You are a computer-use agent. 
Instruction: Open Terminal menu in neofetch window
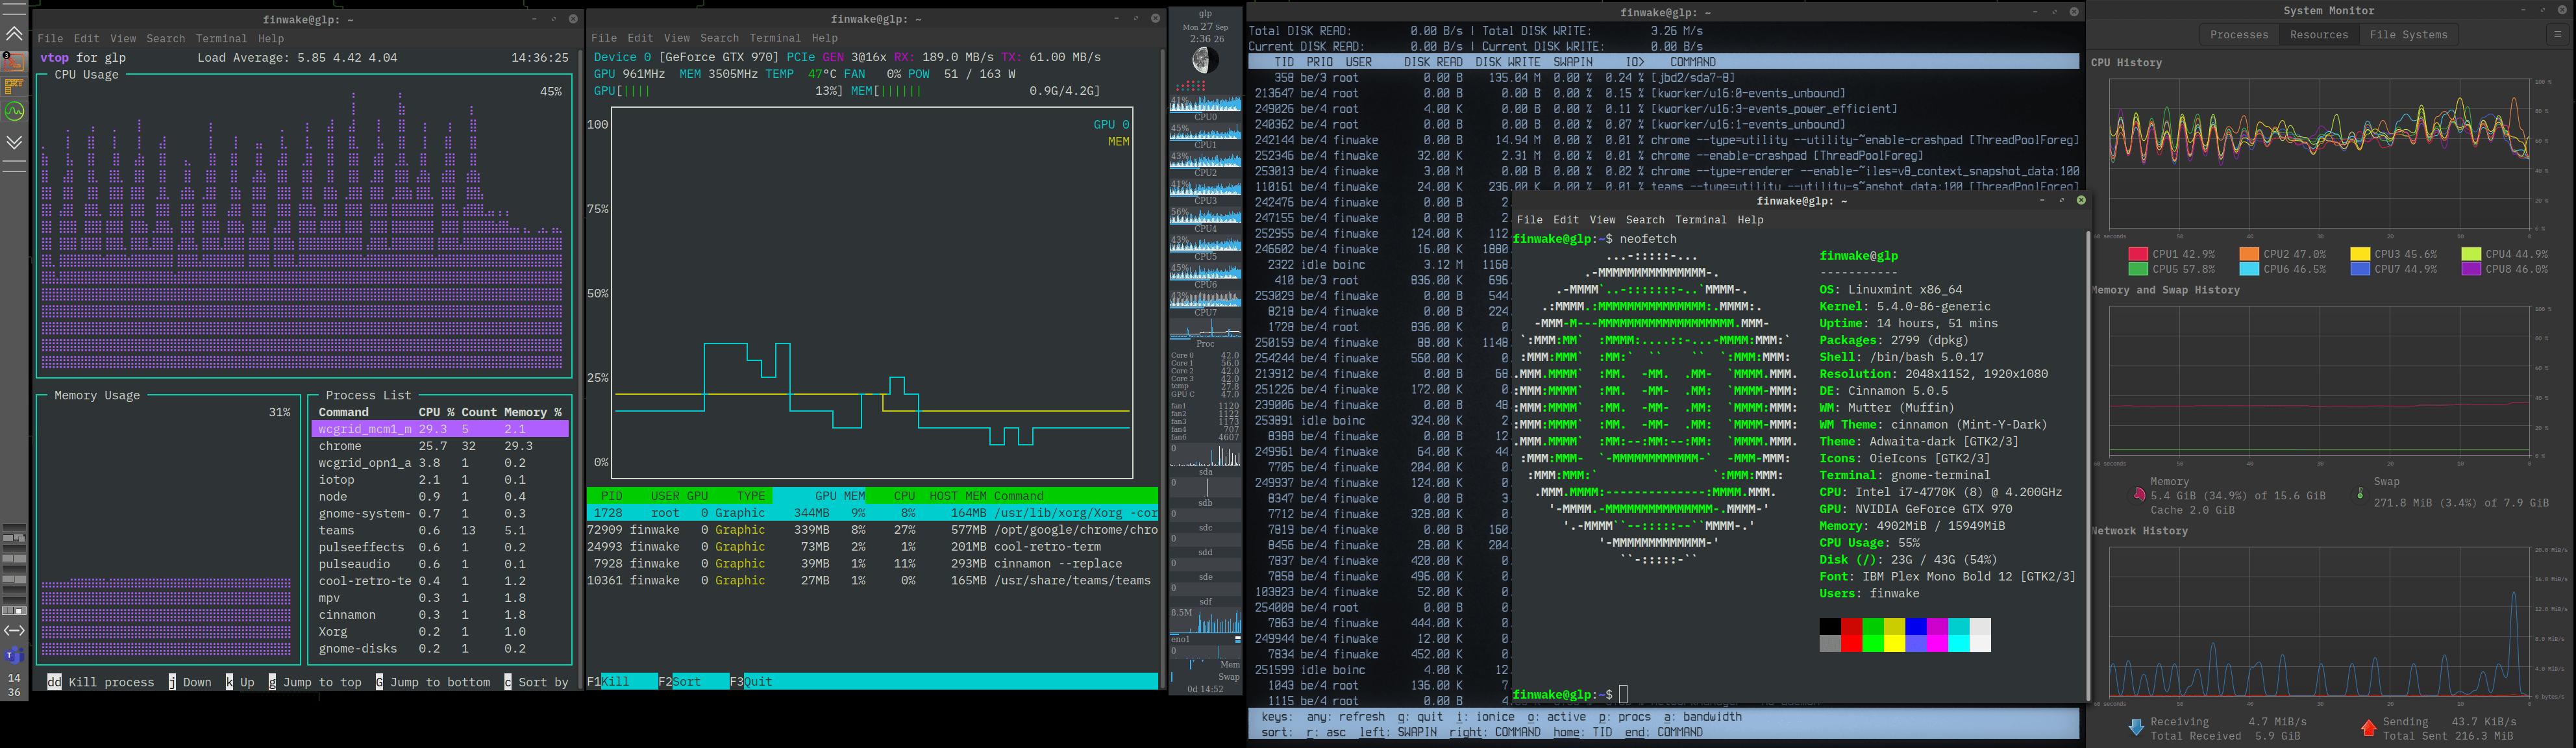pos(1700,220)
